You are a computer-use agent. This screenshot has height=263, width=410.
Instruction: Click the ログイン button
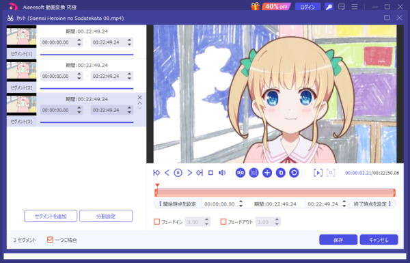coord(307,7)
